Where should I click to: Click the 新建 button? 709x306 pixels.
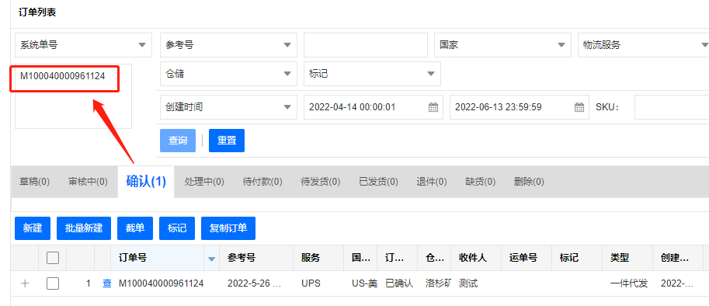[33, 228]
